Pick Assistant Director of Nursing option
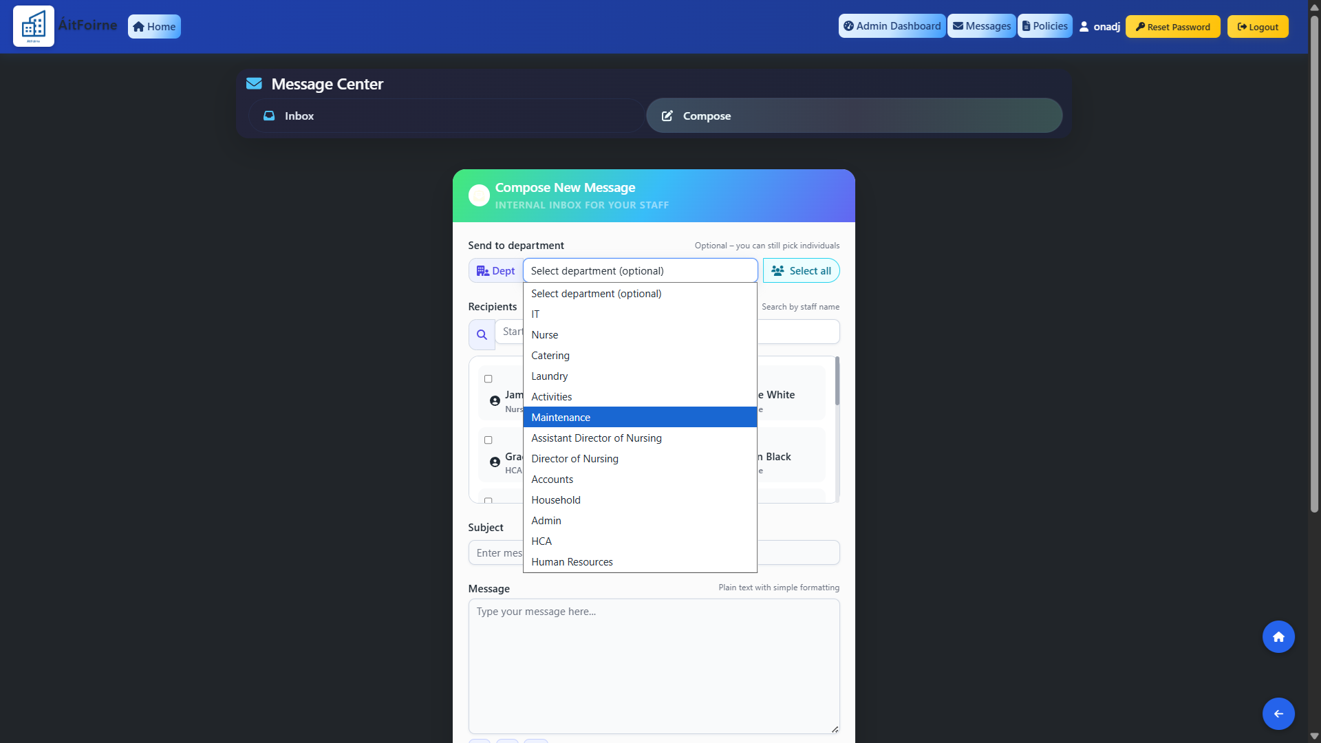This screenshot has width=1321, height=743. pyautogui.click(x=640, y=438)
